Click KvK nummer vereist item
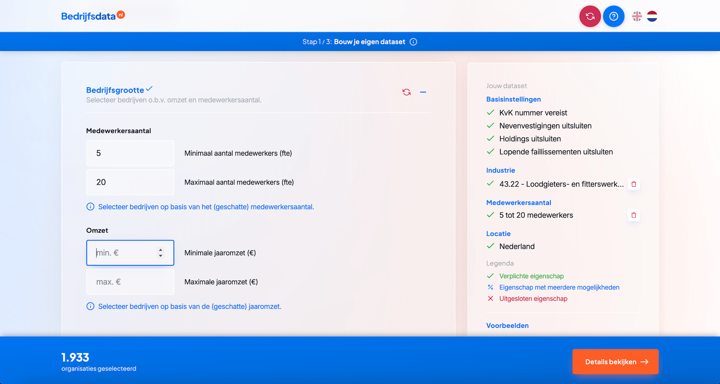Viewport: 720px width, 384px height. [x=533, y=113]
